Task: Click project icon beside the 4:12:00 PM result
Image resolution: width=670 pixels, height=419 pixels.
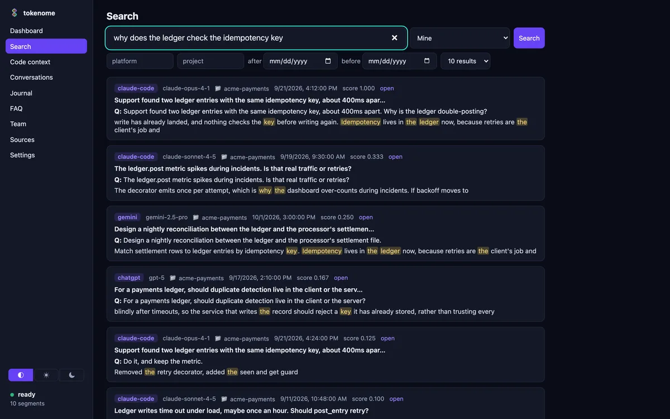Action: coord(218,88)
